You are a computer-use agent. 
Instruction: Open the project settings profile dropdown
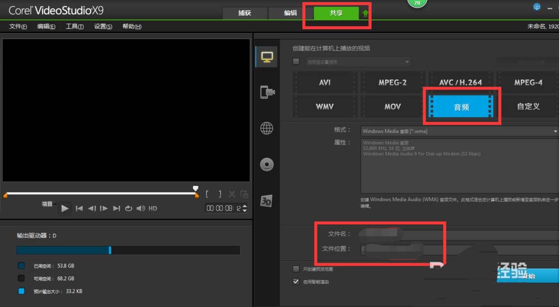pyautogui.click(x=358, y=61)
